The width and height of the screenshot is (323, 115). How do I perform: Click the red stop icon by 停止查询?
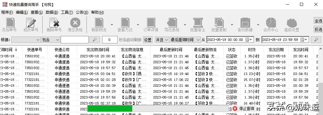[235, 108]
